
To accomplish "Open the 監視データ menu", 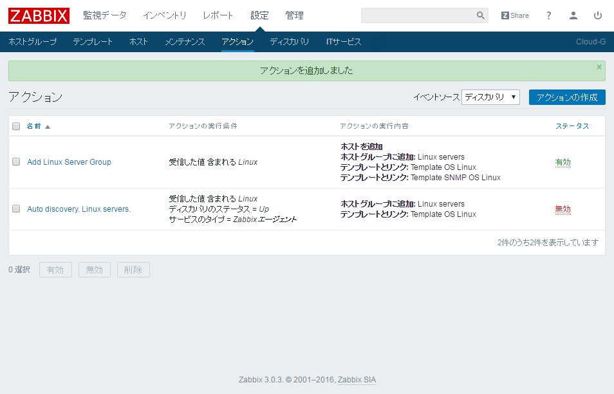I will click(x=105, y=15).
